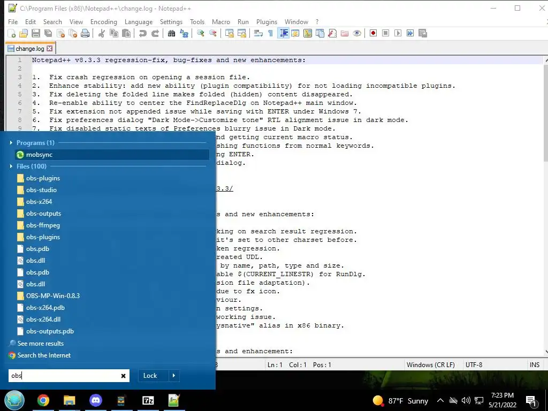The width and height of the screenshot is (548, 411).
Task: Click the Start menu orb
Action: click(x=14, y=400)
